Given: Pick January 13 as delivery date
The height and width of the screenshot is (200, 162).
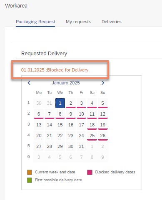Looking at the screenshot, I should point(39,125).
